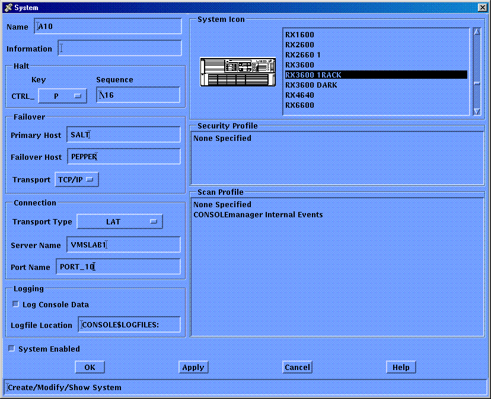Choose RX1600 in the System Icon list
Viewport: 491px width, 399px height.
pos(299,35)
